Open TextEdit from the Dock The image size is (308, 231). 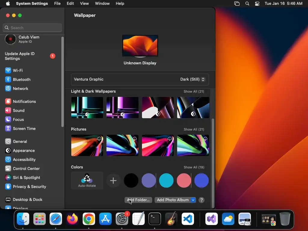138,219
